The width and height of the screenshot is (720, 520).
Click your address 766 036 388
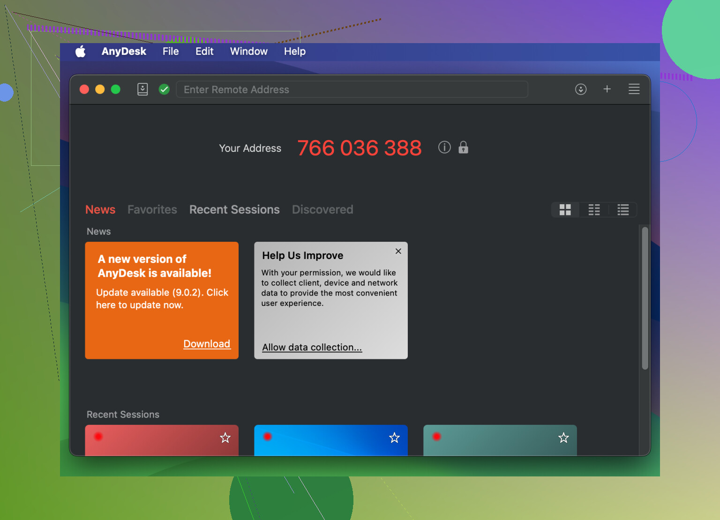tap(360, 148)
